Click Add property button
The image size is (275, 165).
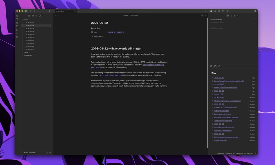97,36
